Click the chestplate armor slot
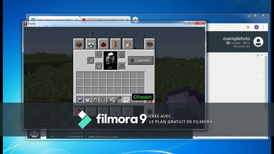274x154 pixels. coord(99,66)
